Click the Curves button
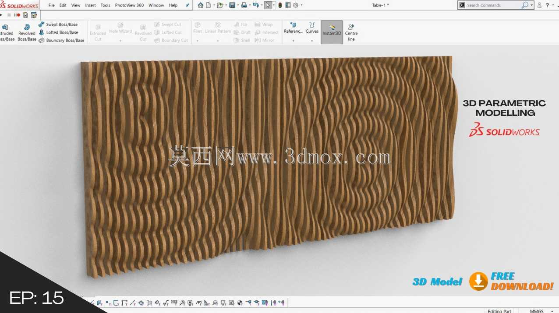 tap(312, 28)
